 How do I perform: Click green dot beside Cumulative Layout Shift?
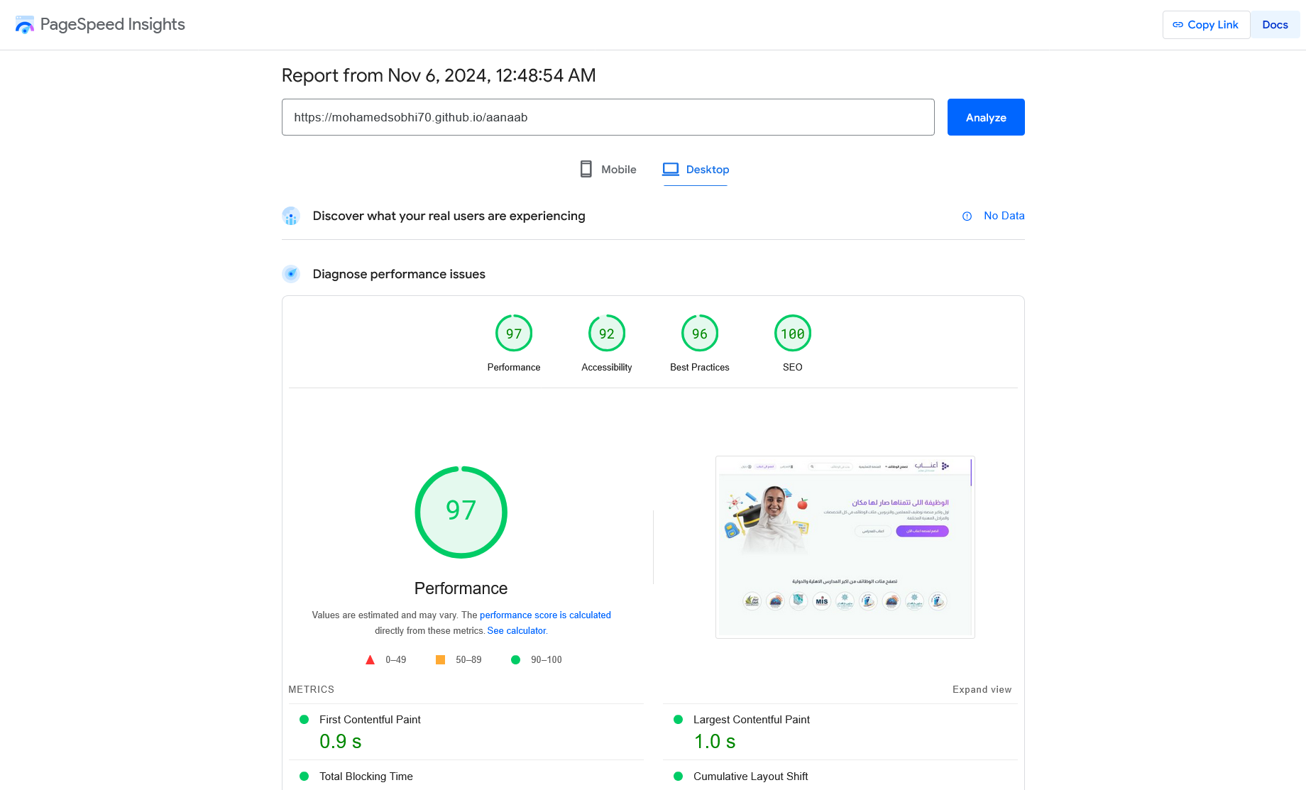(x=679, y=777)
